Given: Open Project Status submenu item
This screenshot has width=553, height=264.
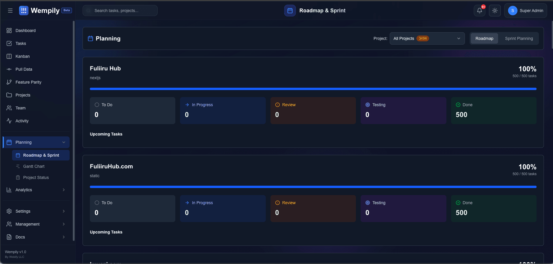Looking at the screenshot, I should click(36, 177).
